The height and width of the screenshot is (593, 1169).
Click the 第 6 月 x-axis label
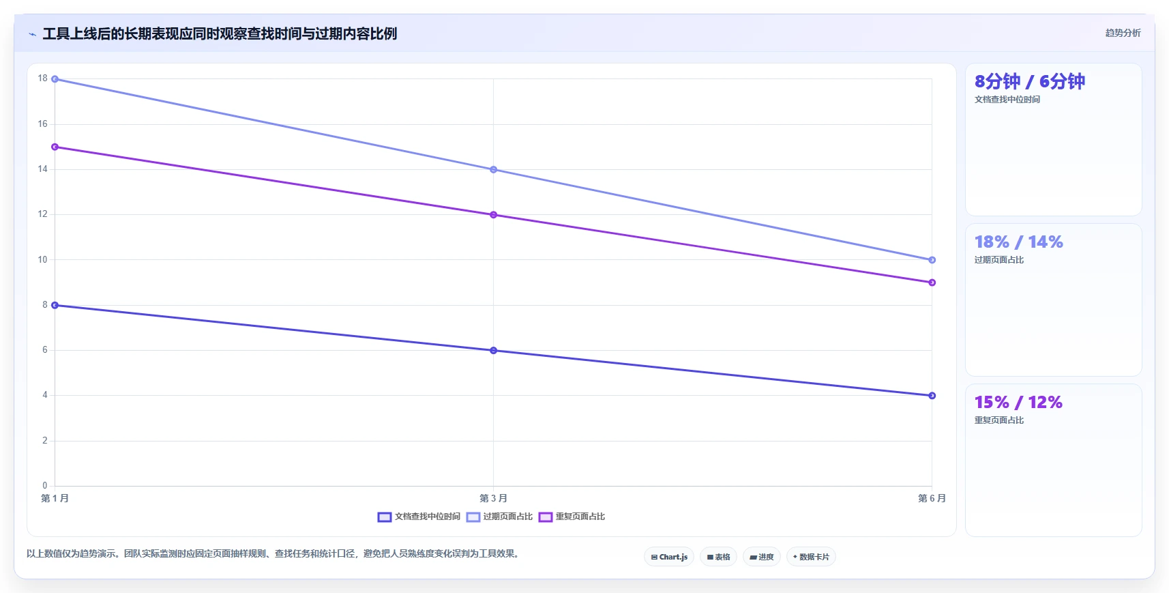click(932, 499)
